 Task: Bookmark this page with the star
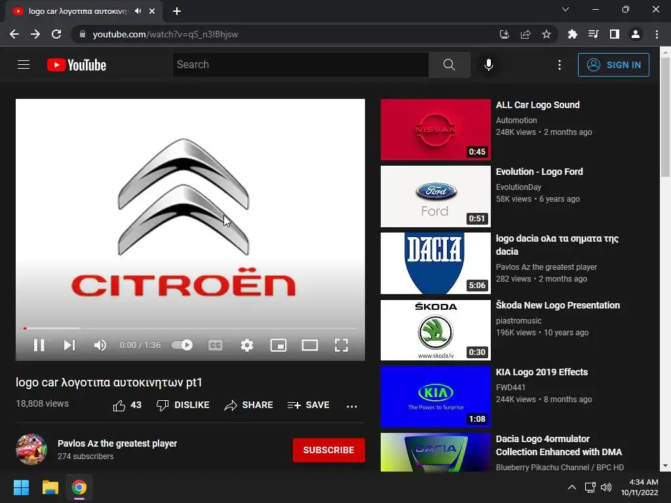click(546, 34)
